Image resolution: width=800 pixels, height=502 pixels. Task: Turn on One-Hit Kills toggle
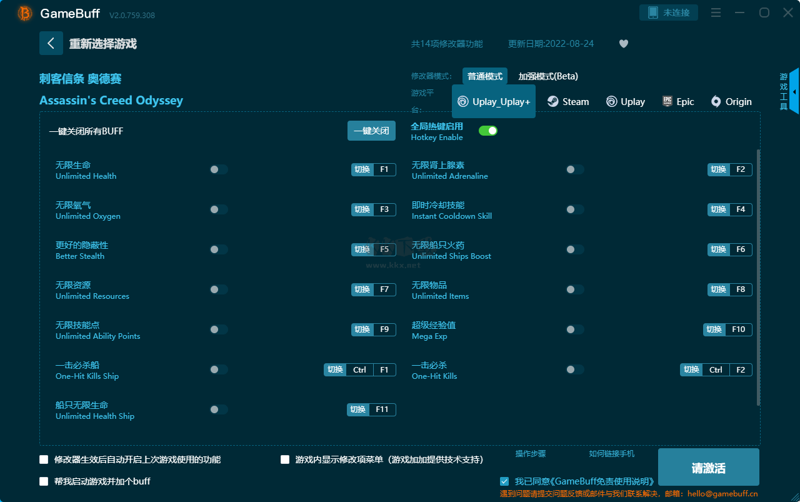(575, 369)
